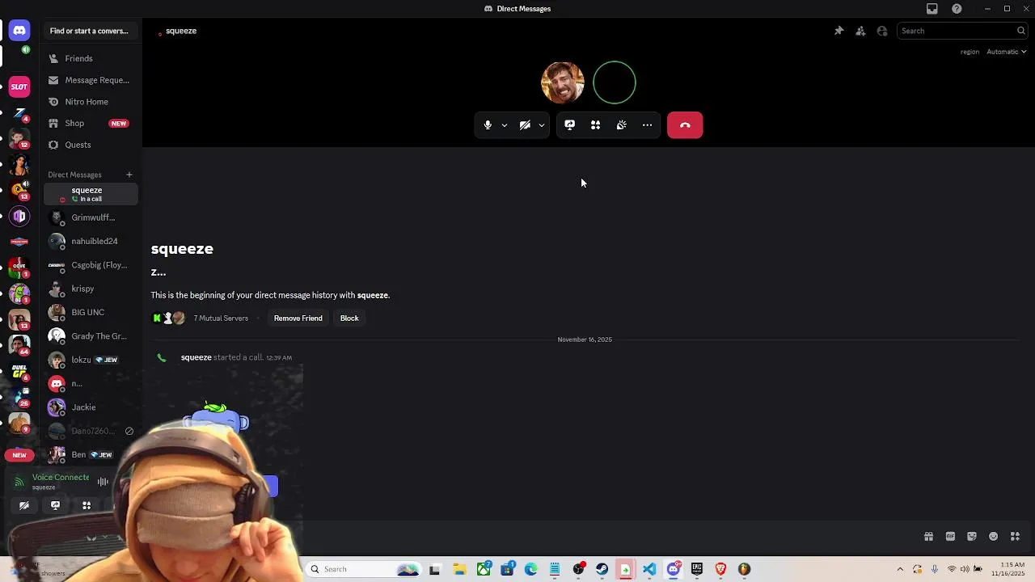Focus the header Search field
Screen dimensions: 1035x582
click(x=962, y=31)
